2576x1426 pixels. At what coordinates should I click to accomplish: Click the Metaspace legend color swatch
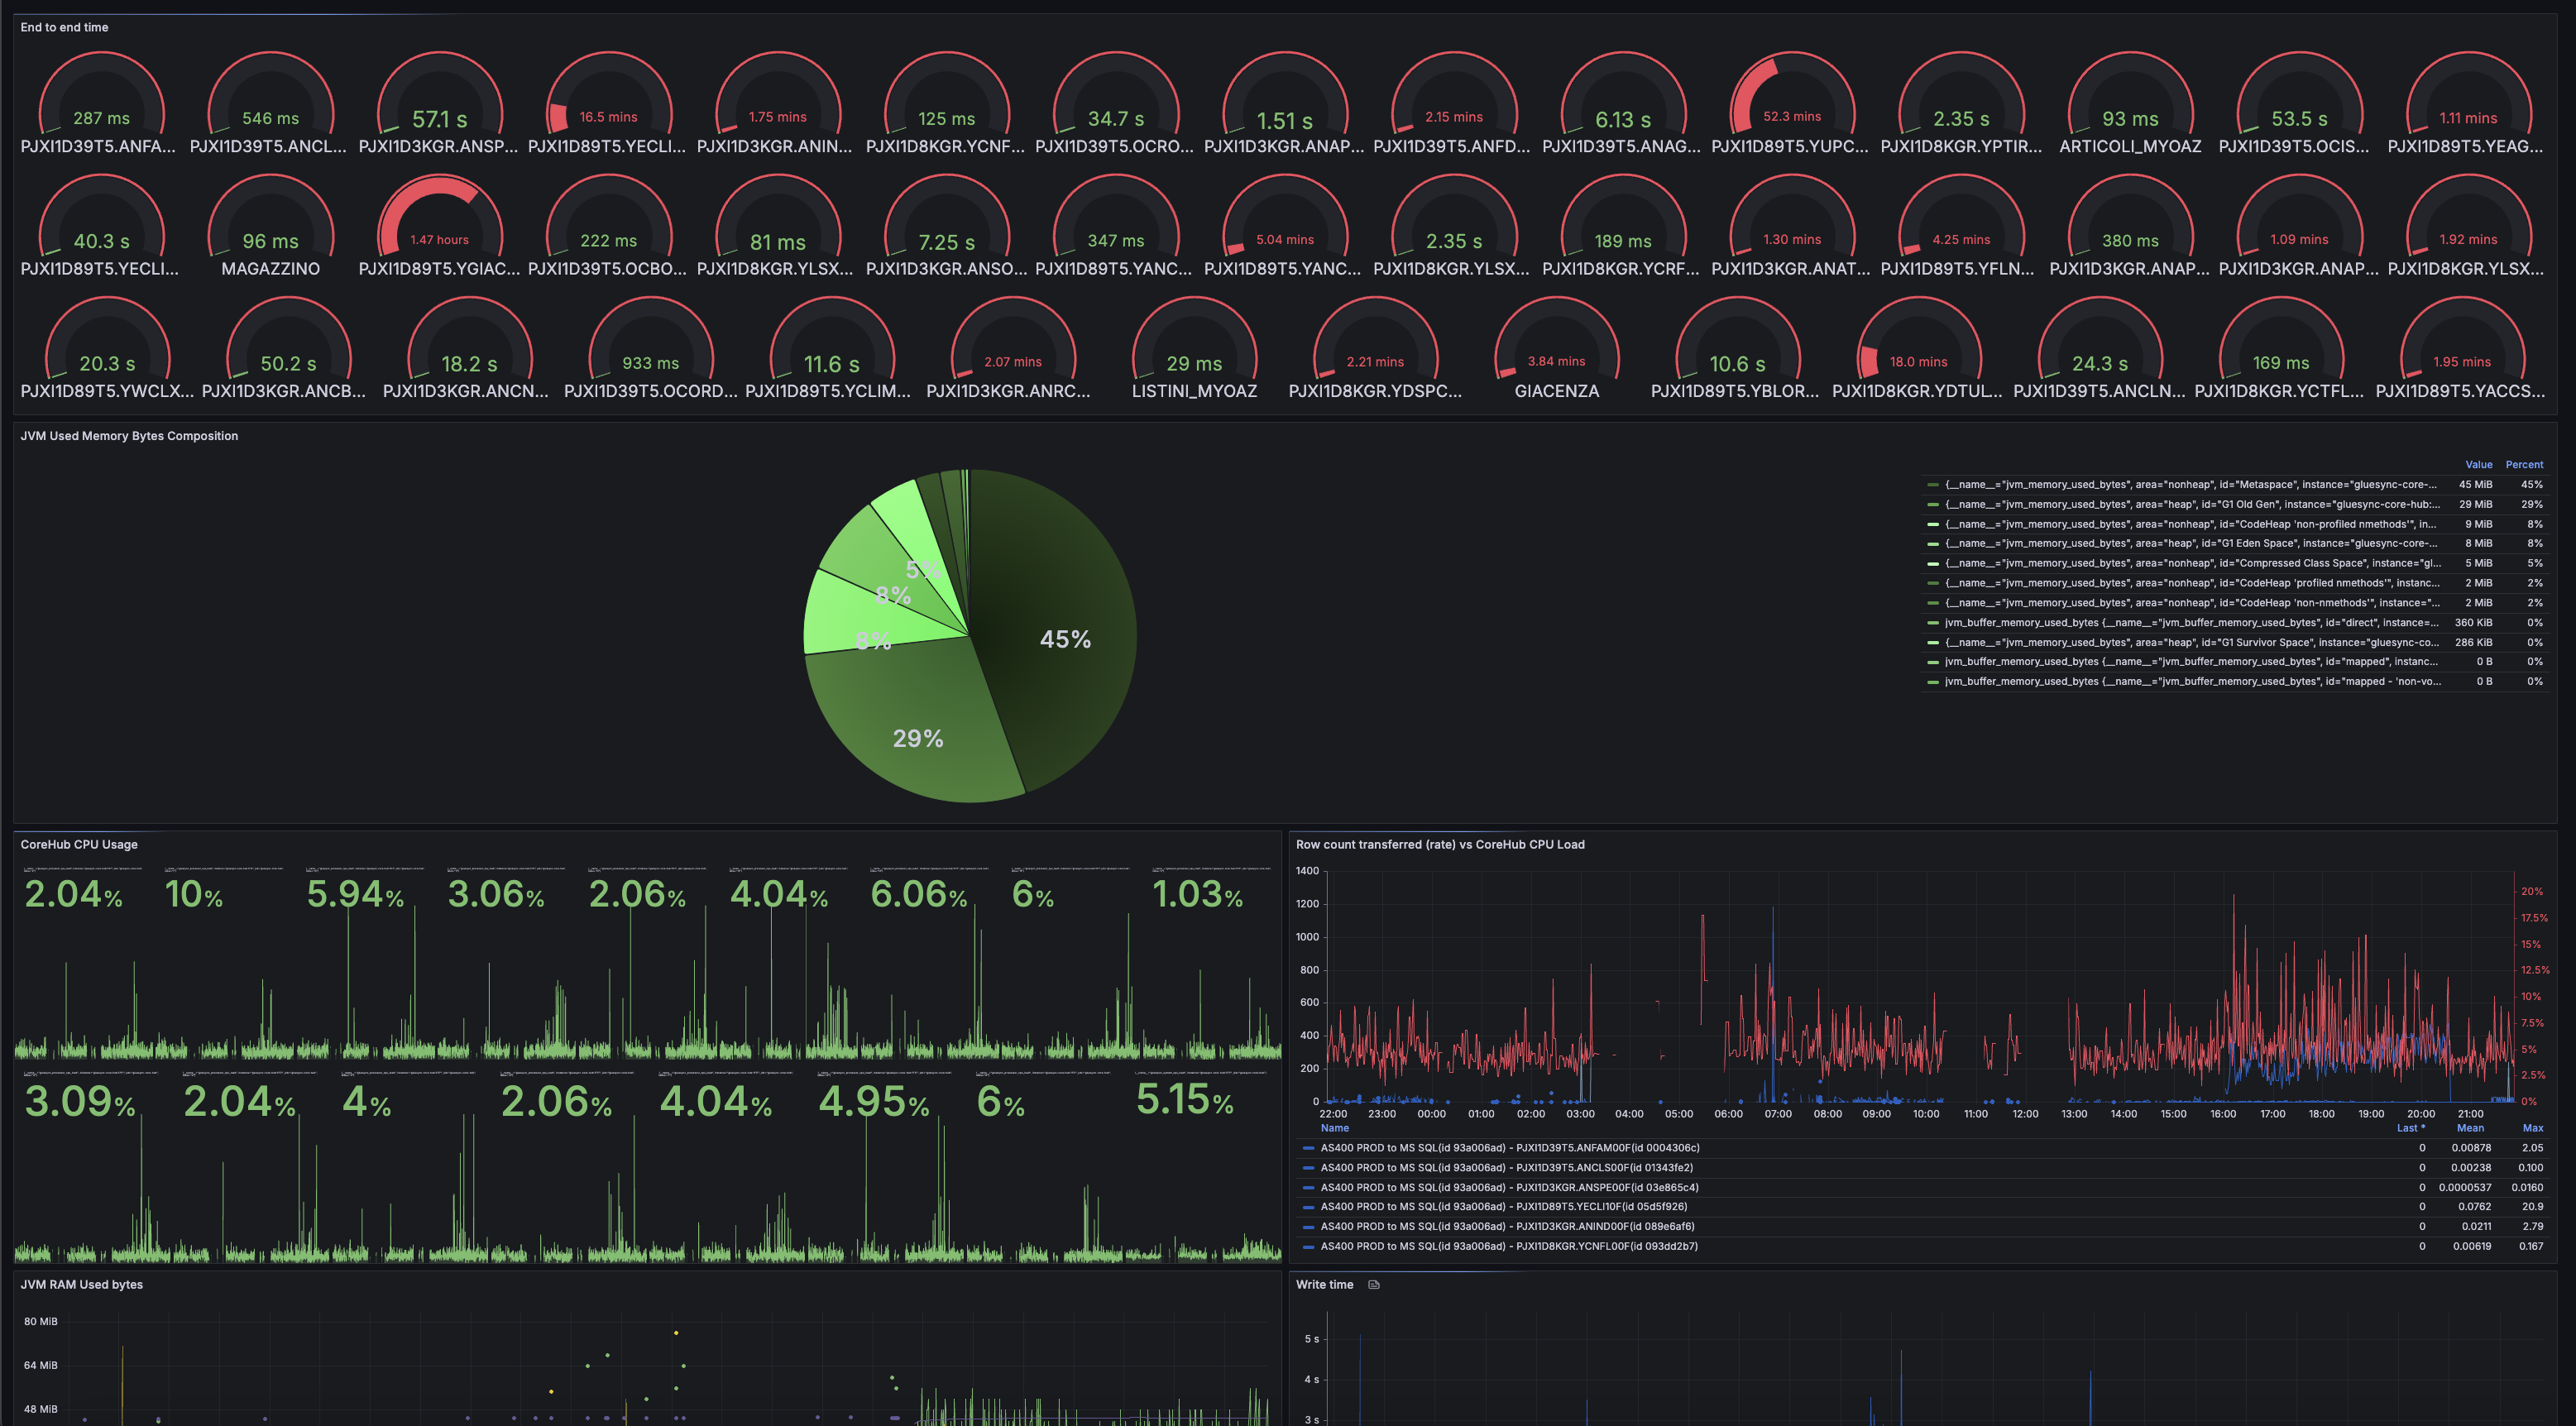point(1932,485)
